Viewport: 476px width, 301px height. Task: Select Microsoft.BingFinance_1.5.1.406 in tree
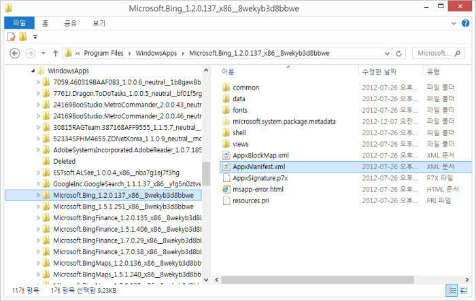tap(127, 229)
